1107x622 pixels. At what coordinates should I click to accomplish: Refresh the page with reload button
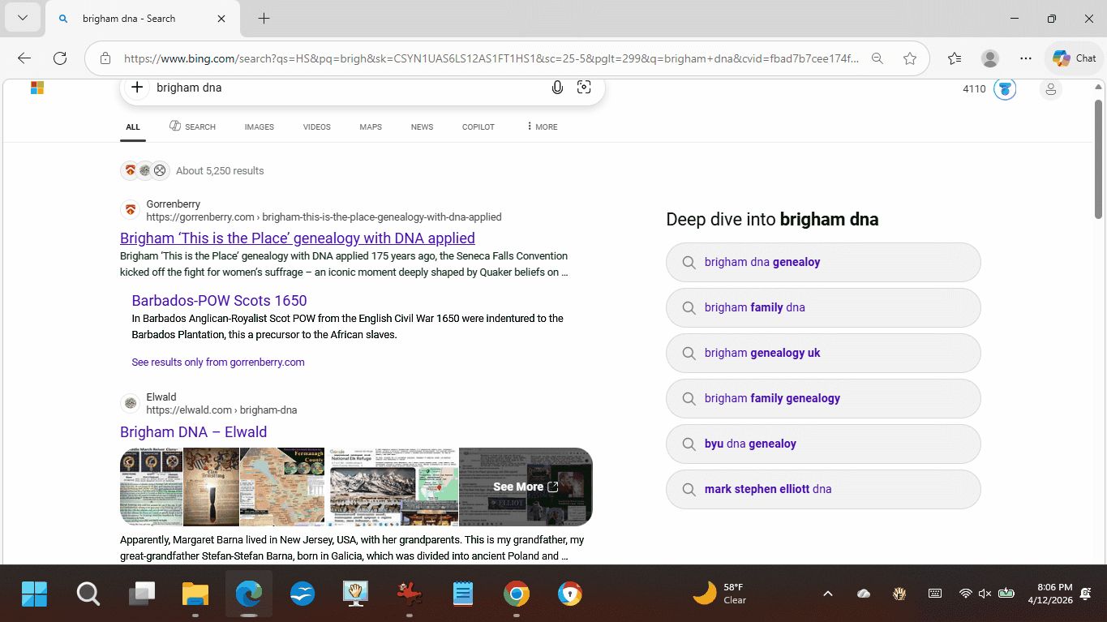(60, 58)
